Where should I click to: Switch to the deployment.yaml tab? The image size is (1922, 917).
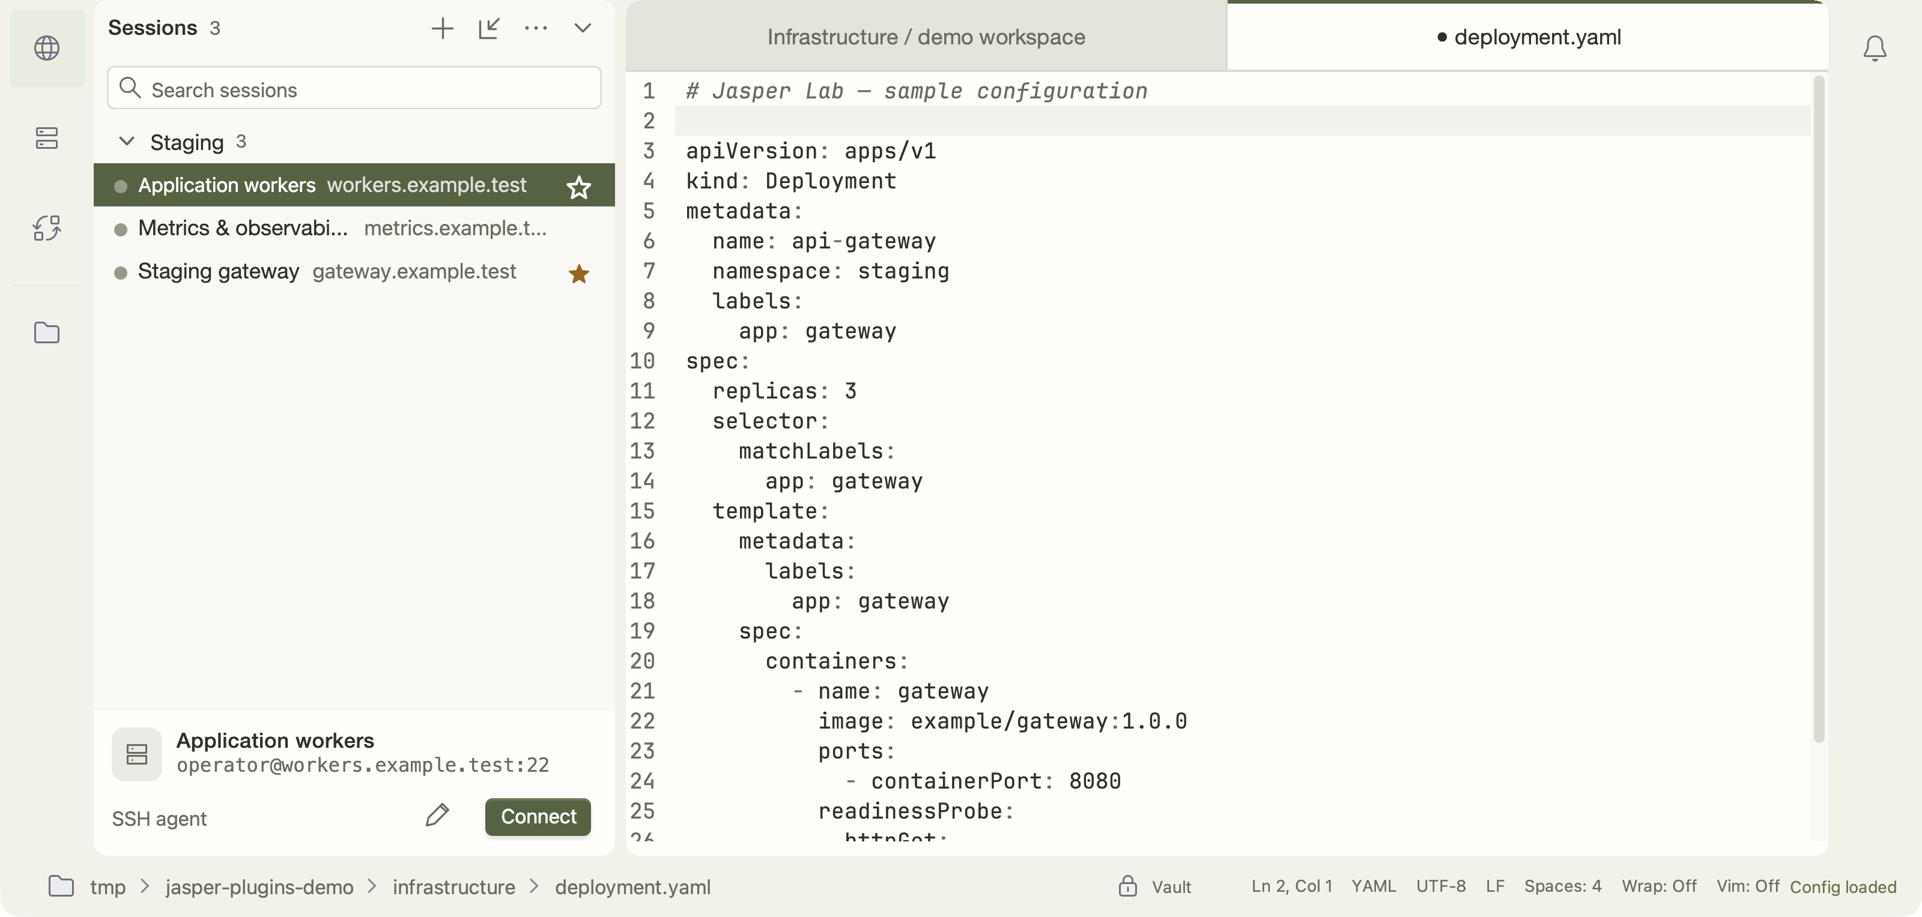(x=1527, y=37)
